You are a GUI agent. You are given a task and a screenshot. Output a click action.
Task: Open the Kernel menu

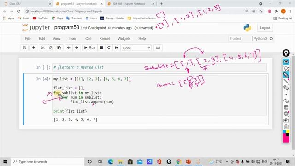point(105,39)
